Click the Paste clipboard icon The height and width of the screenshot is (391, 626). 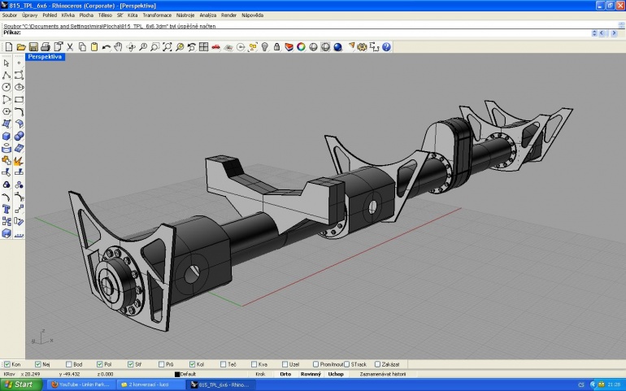pyautogui.click(x=94, y=47)
